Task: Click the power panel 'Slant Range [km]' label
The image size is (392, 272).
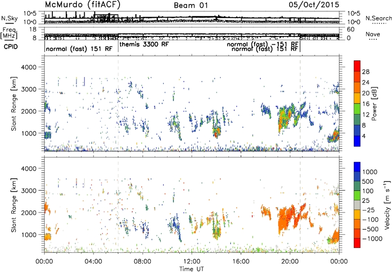Action: click(x=14, y=104)
